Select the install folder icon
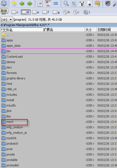The image size is (117, 168). pos(4,100)
